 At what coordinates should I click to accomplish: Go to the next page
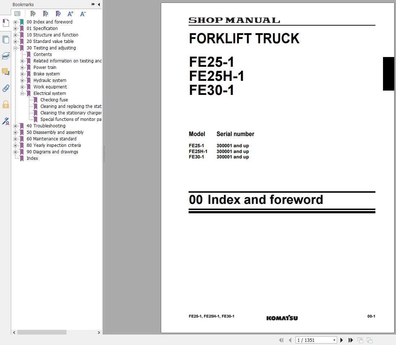point(341,340)
